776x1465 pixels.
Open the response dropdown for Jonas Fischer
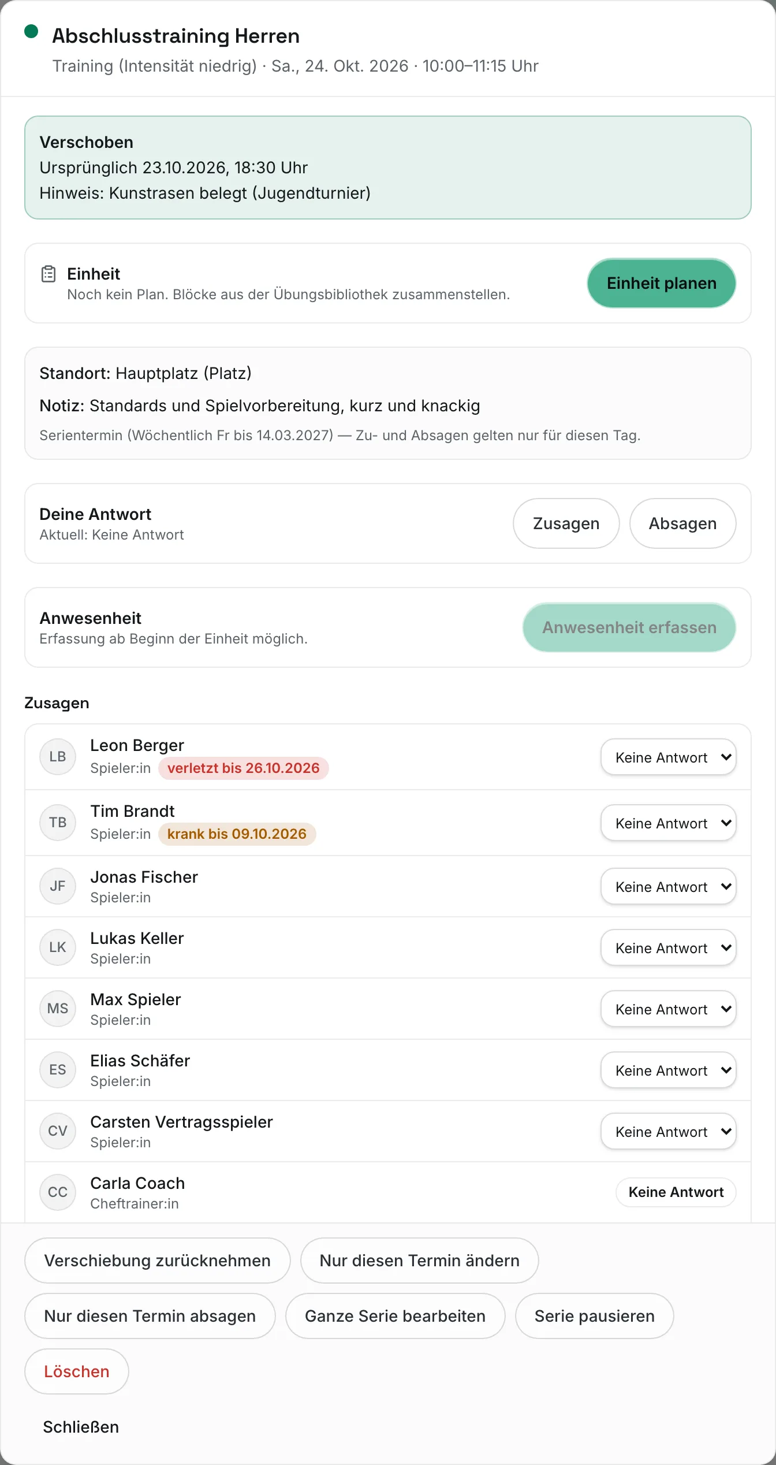pos(669,886)
